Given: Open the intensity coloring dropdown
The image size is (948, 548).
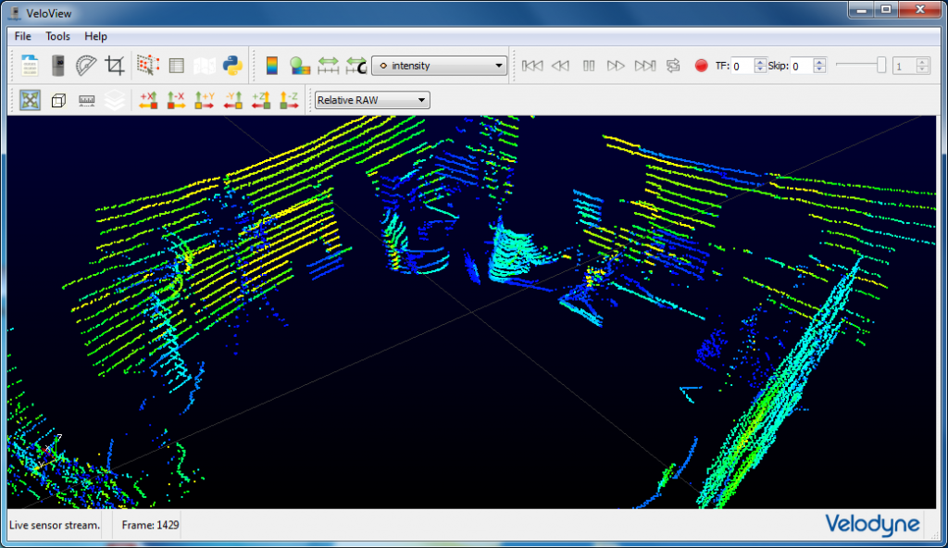Looking at the screenshot, I should click(x=439, y=65).
